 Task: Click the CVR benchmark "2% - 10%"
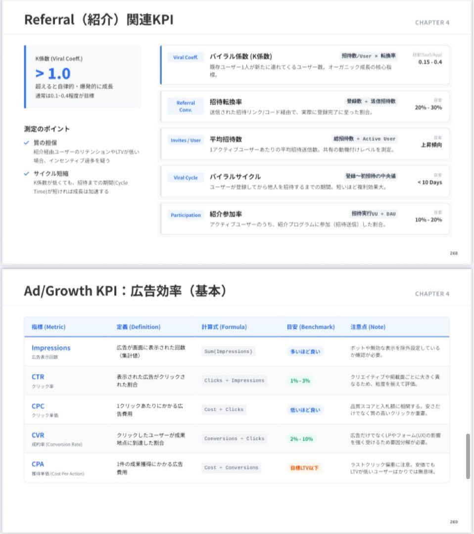(302, 439)
